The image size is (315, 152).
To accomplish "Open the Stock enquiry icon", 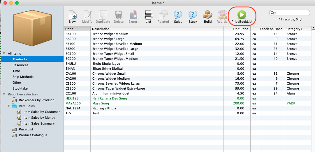I will click(x=193, y=15).
